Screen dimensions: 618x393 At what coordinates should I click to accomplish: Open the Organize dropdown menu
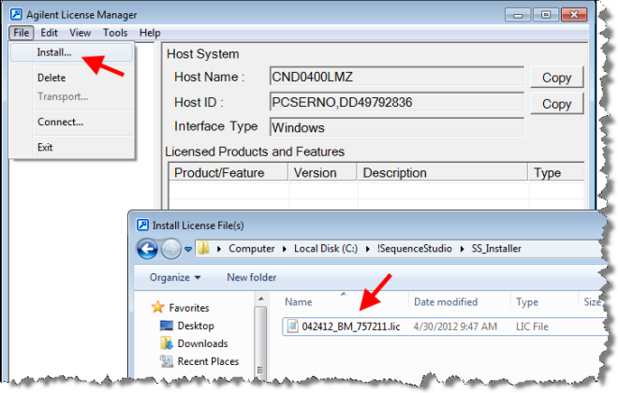point(175,277)
